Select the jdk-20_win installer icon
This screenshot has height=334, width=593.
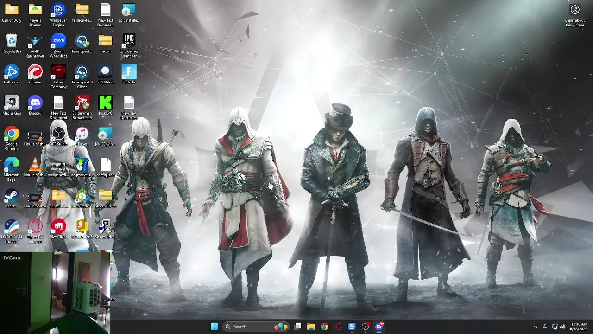(x=106, y=136)
